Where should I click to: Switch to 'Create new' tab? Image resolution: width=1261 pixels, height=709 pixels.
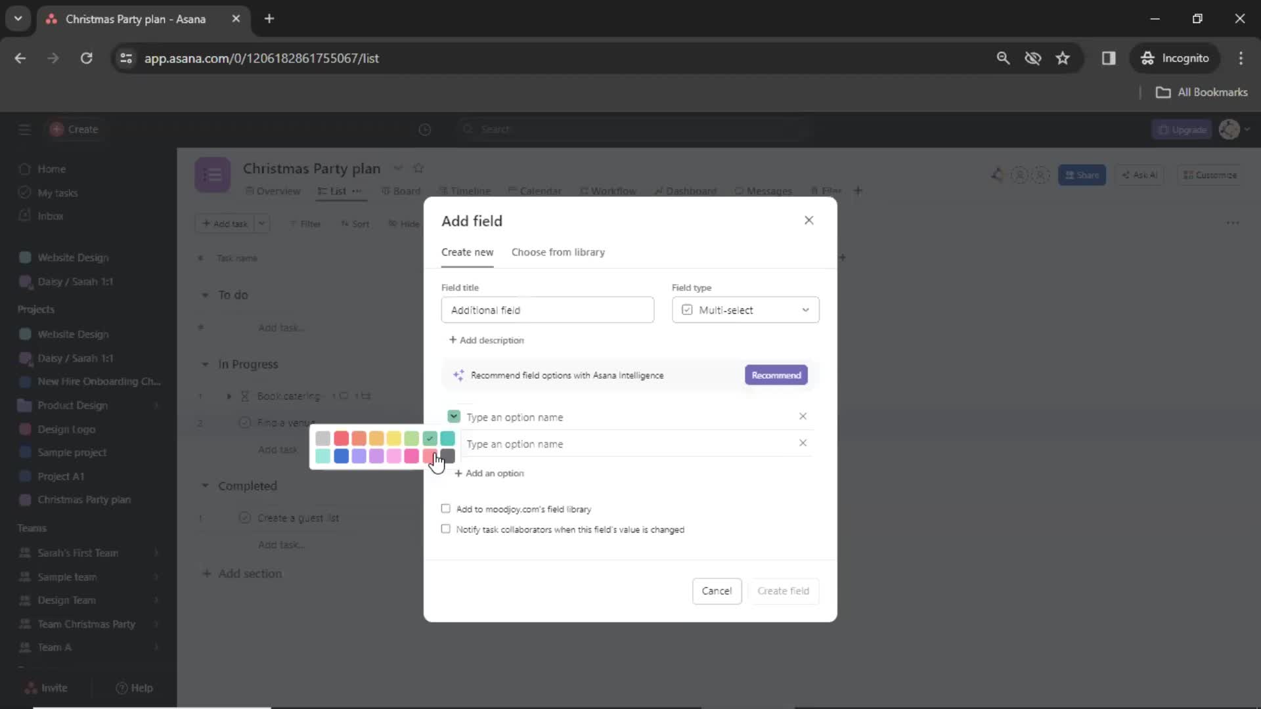coord(467,252)
